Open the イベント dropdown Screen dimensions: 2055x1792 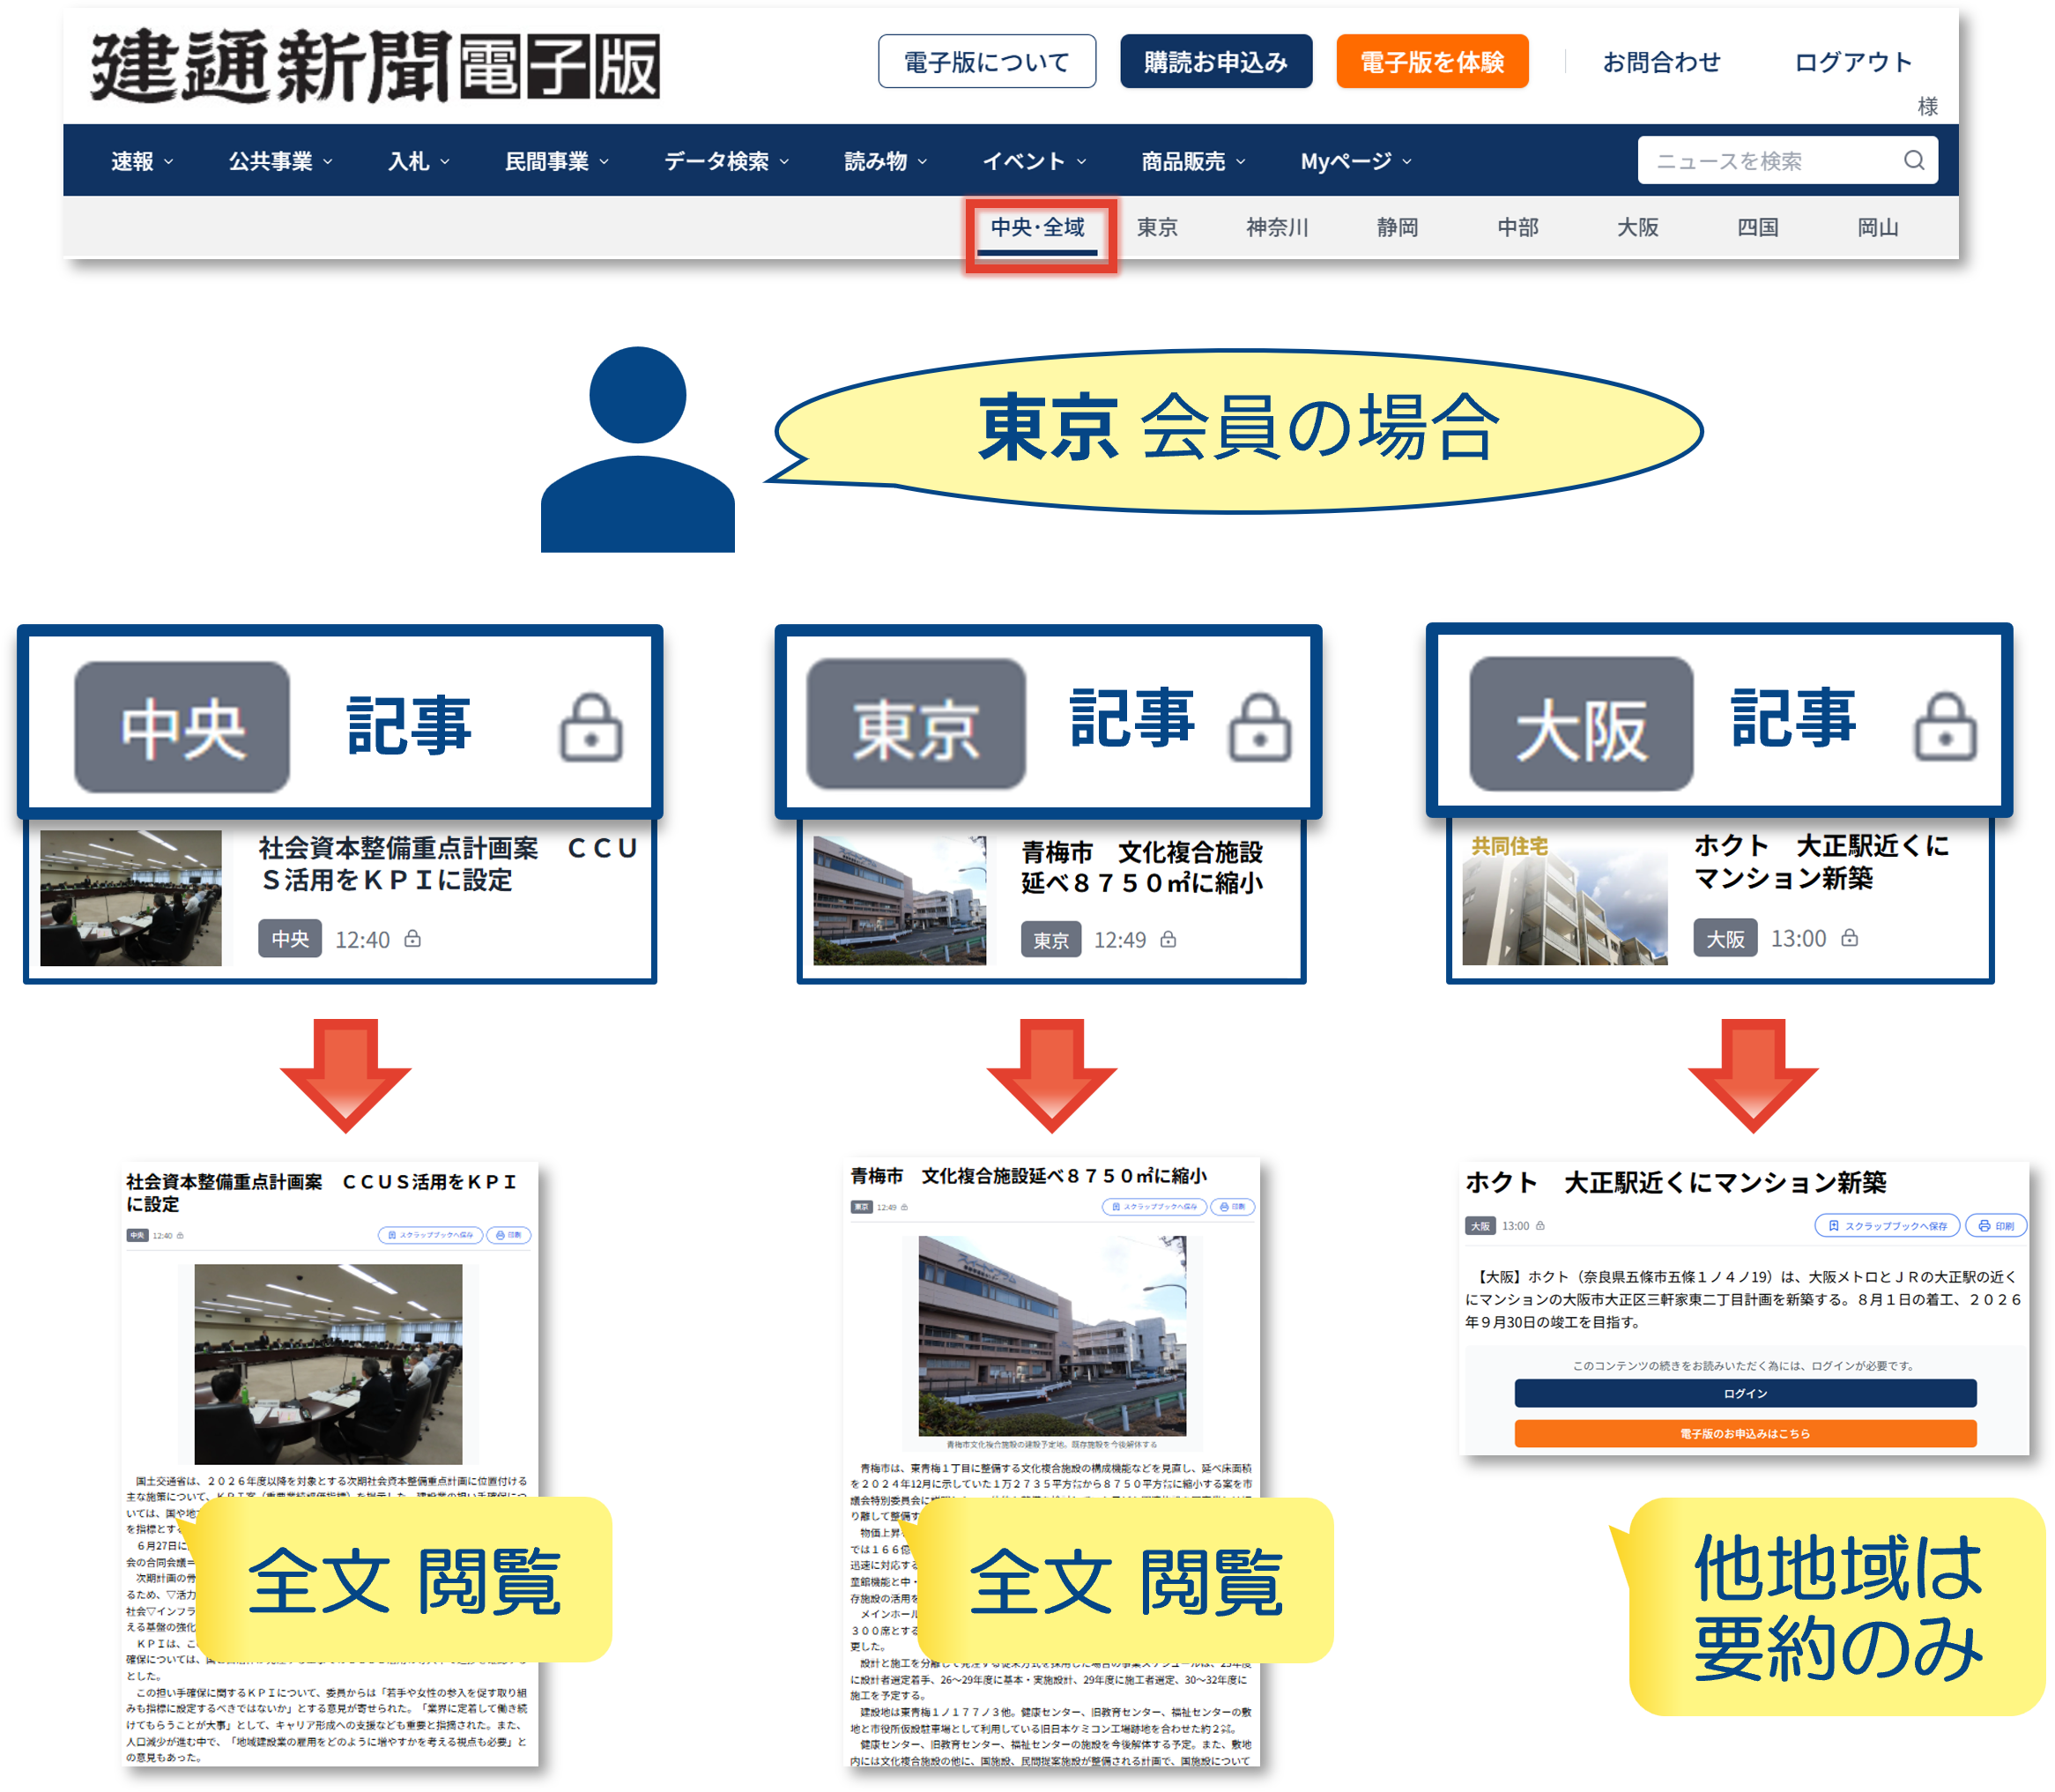coord(1034,161)
